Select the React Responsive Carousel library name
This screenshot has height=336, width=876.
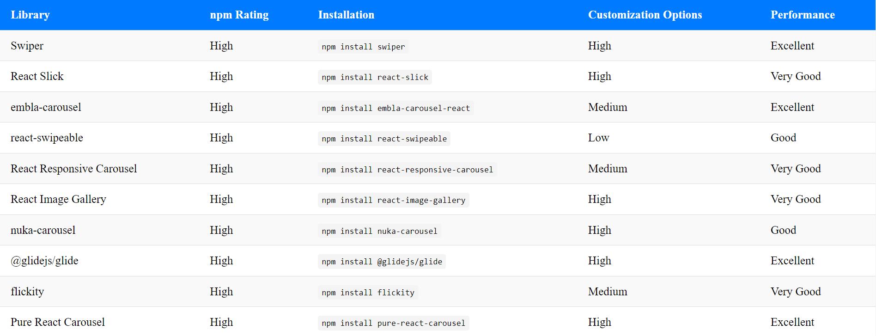[73, 169]
